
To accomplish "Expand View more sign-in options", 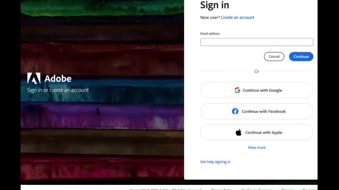I will [256, 148].
